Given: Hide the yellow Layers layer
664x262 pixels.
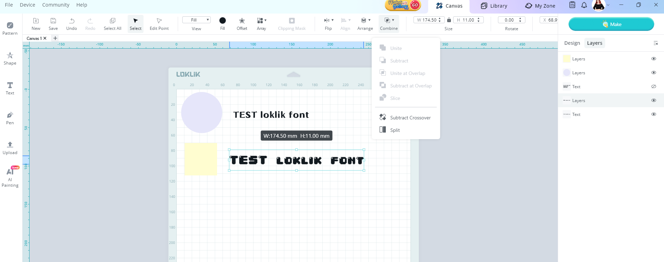Looking at the screenshot, I should [x=654, y=59].
